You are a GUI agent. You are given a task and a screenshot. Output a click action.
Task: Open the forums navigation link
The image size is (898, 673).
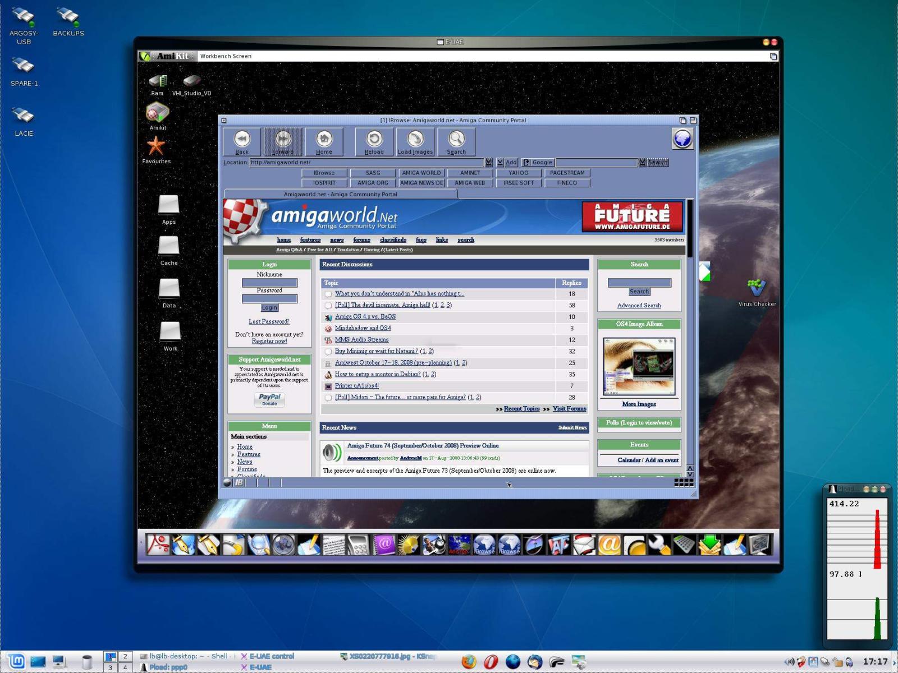pyautogui.click(x=361, y=239)
